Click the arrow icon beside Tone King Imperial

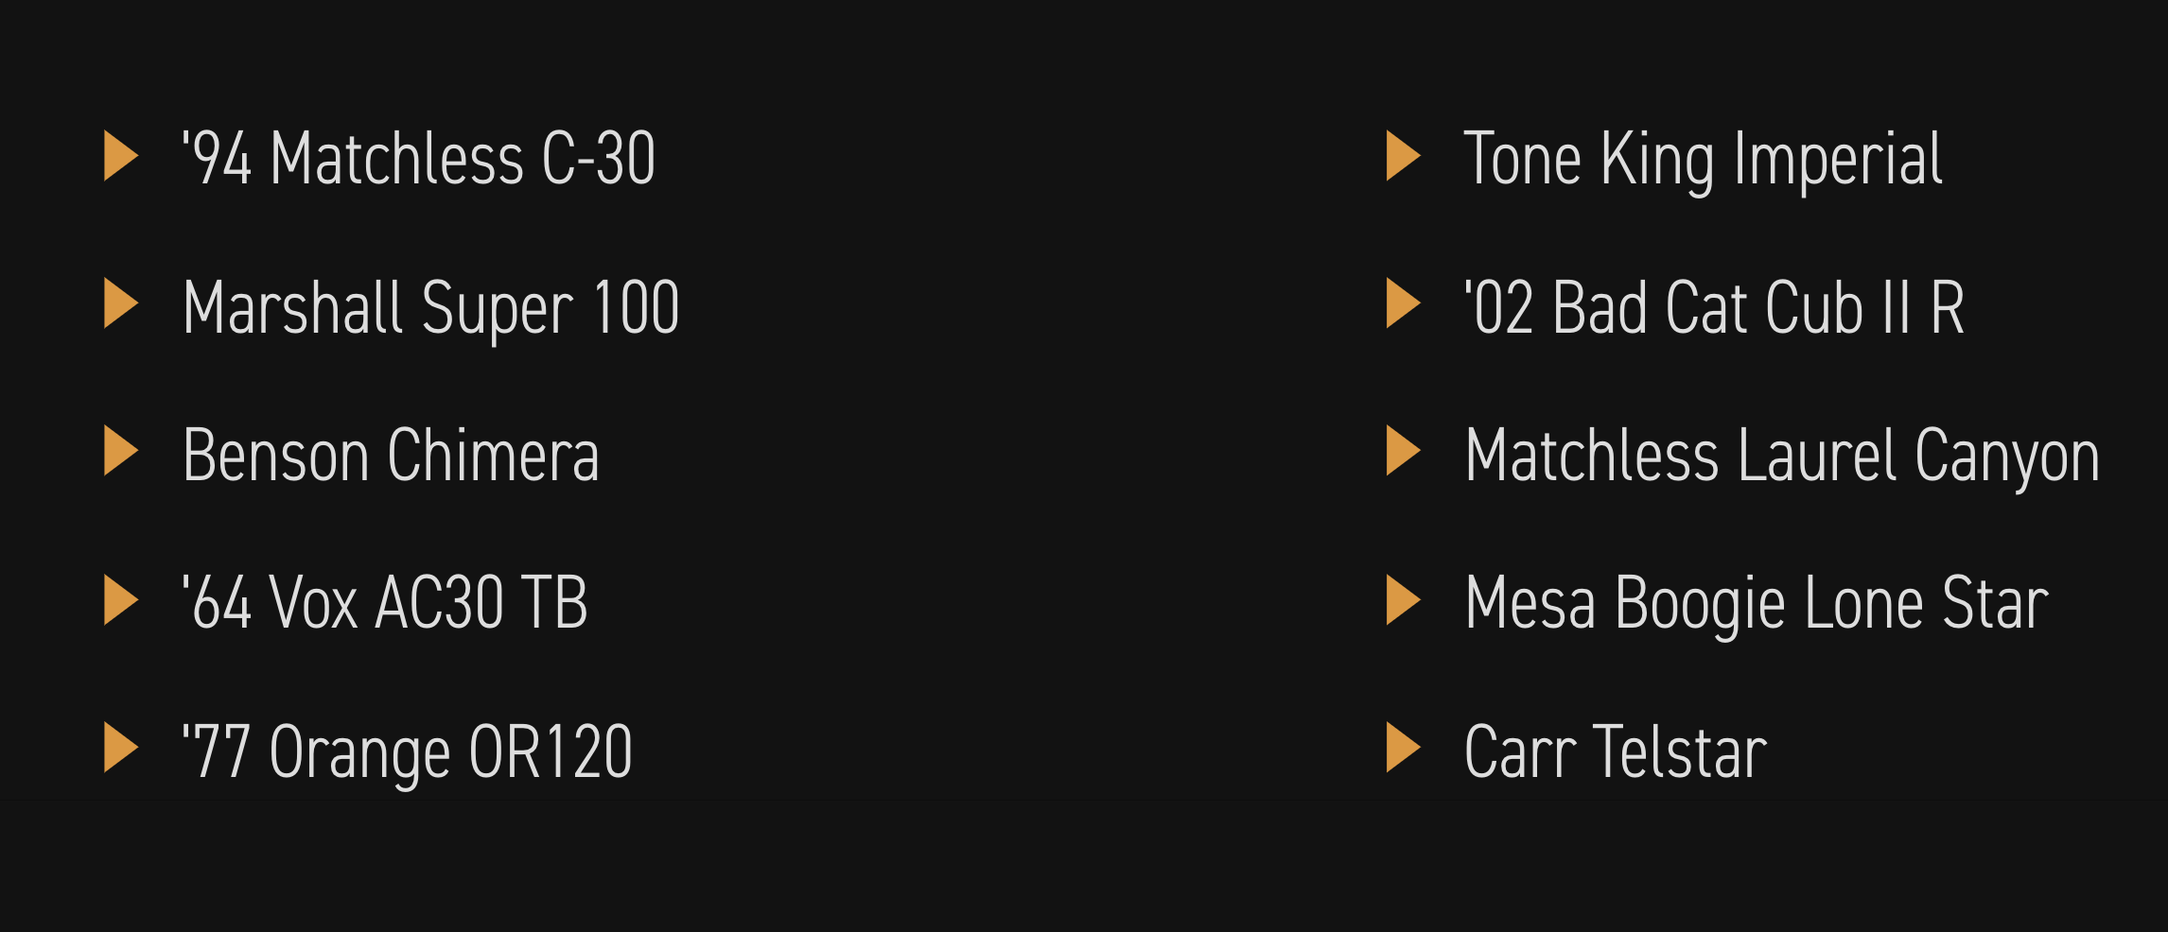tap(1404, 156)
